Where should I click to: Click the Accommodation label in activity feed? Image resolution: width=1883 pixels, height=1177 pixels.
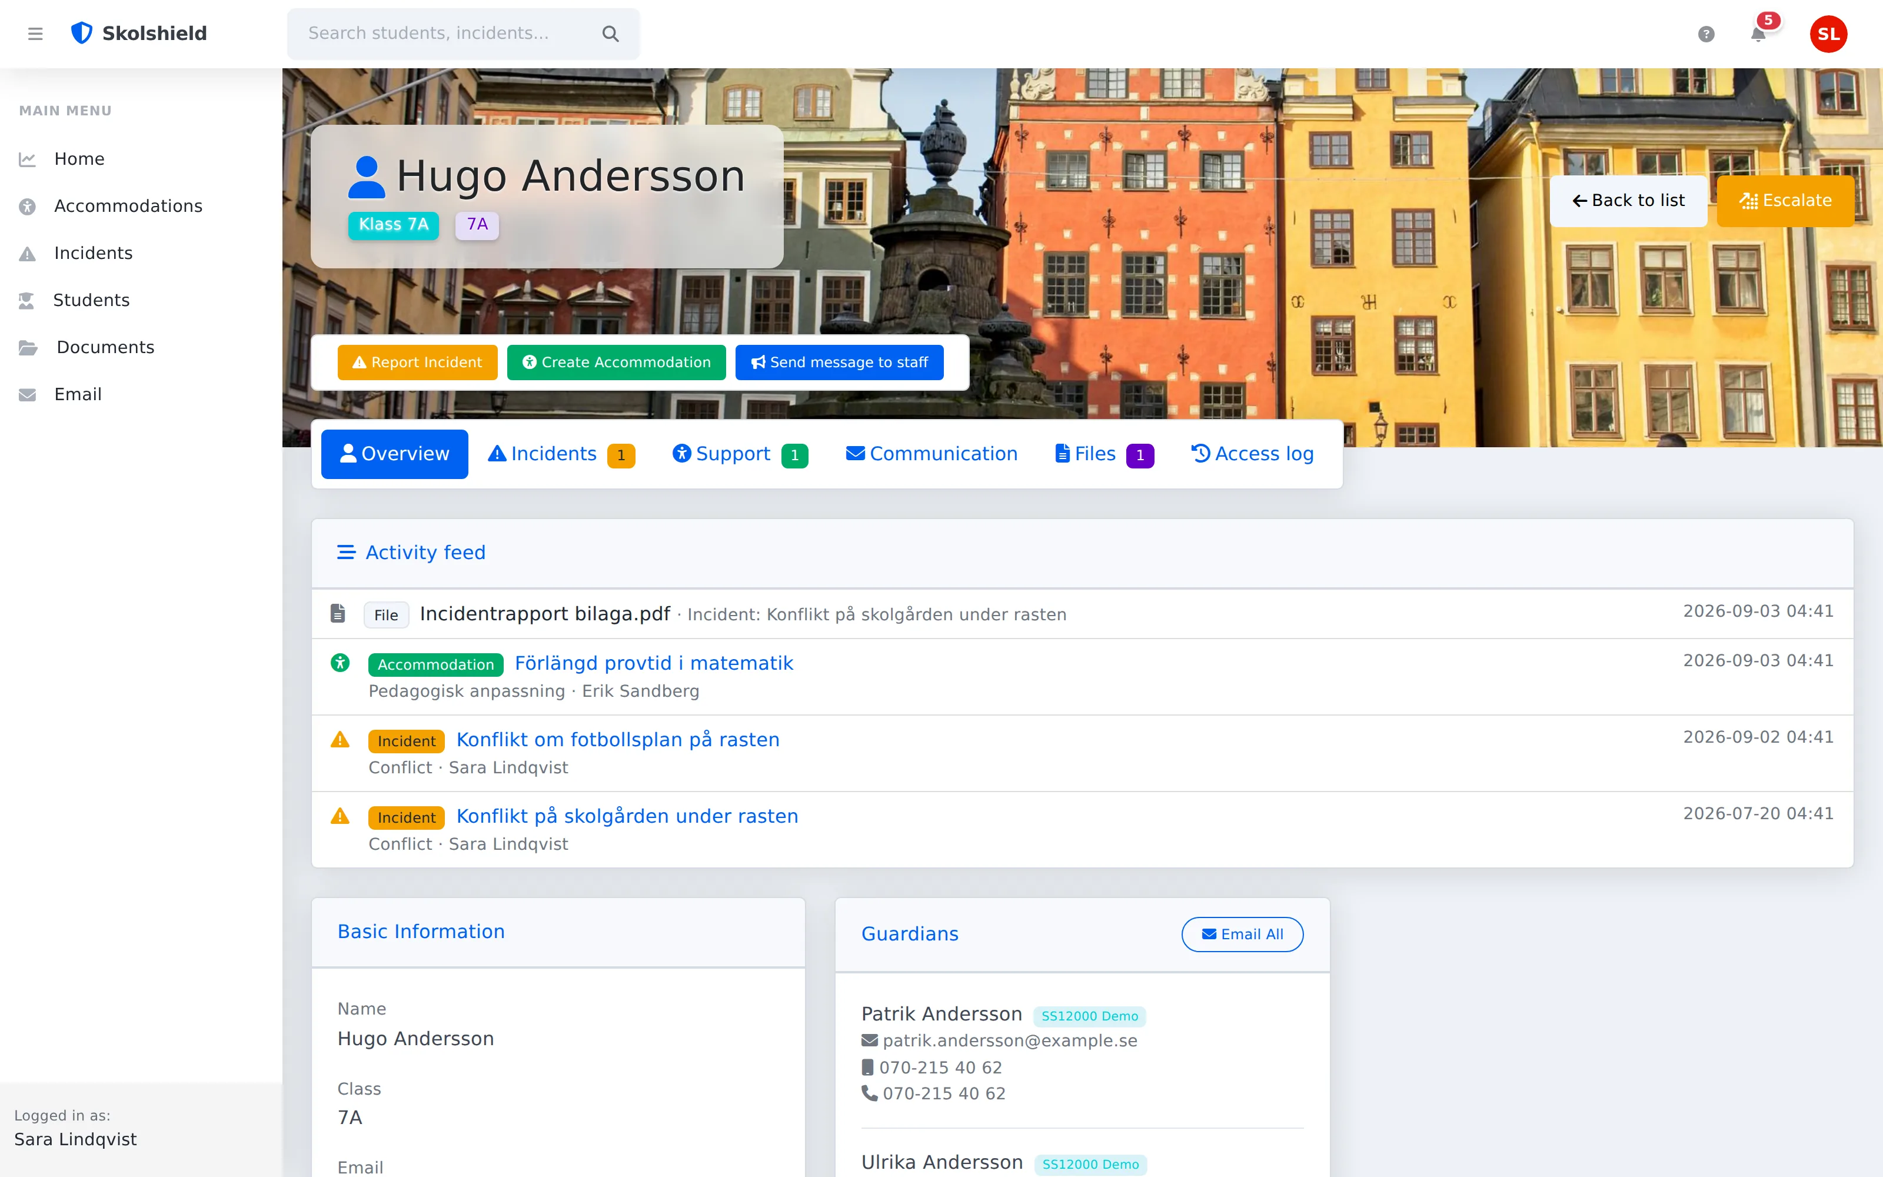(435, 664)
